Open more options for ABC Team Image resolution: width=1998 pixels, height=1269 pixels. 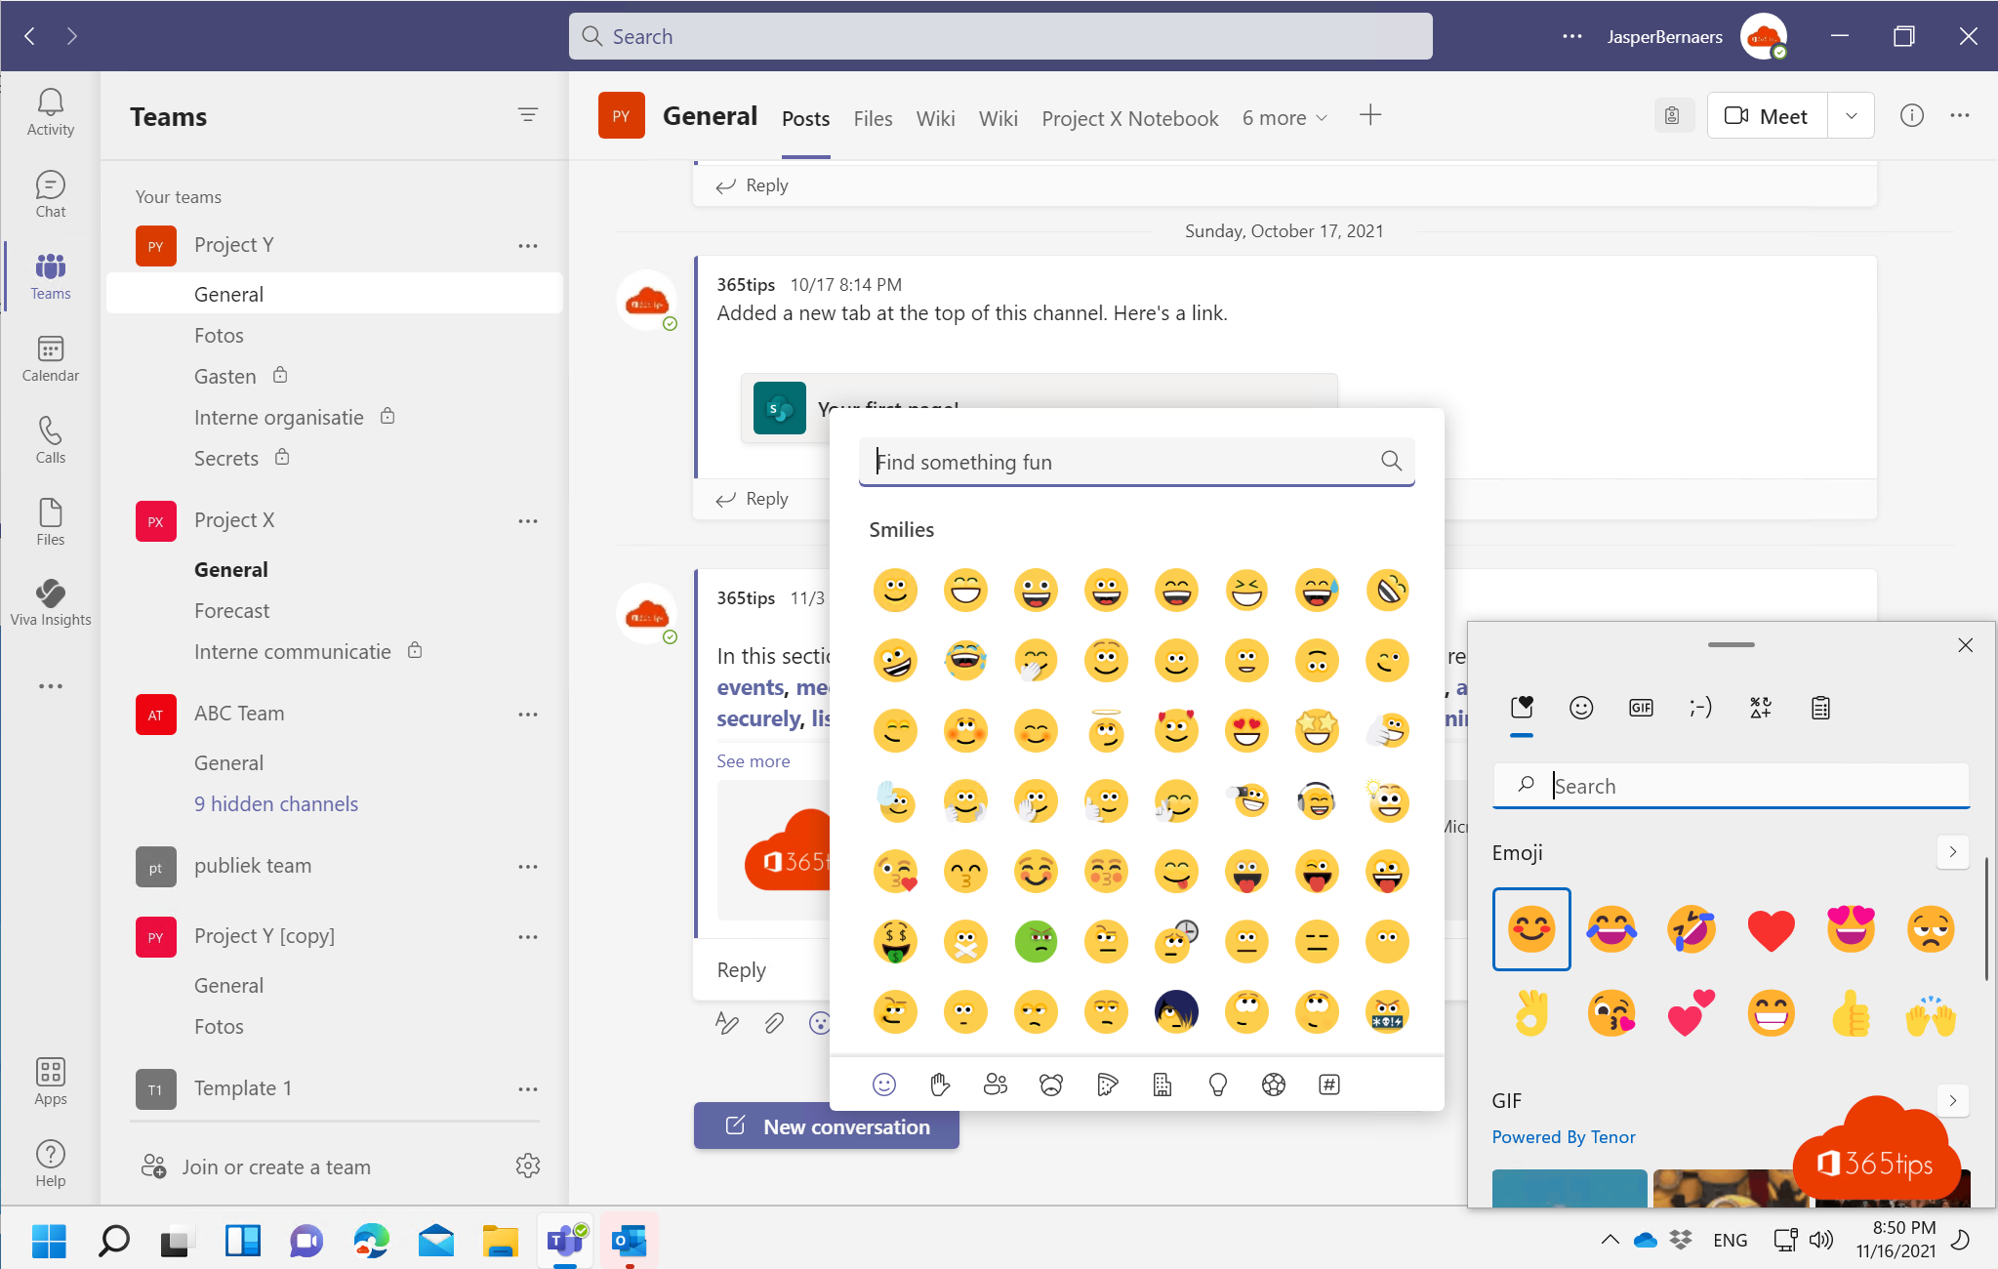click(528, 715)
